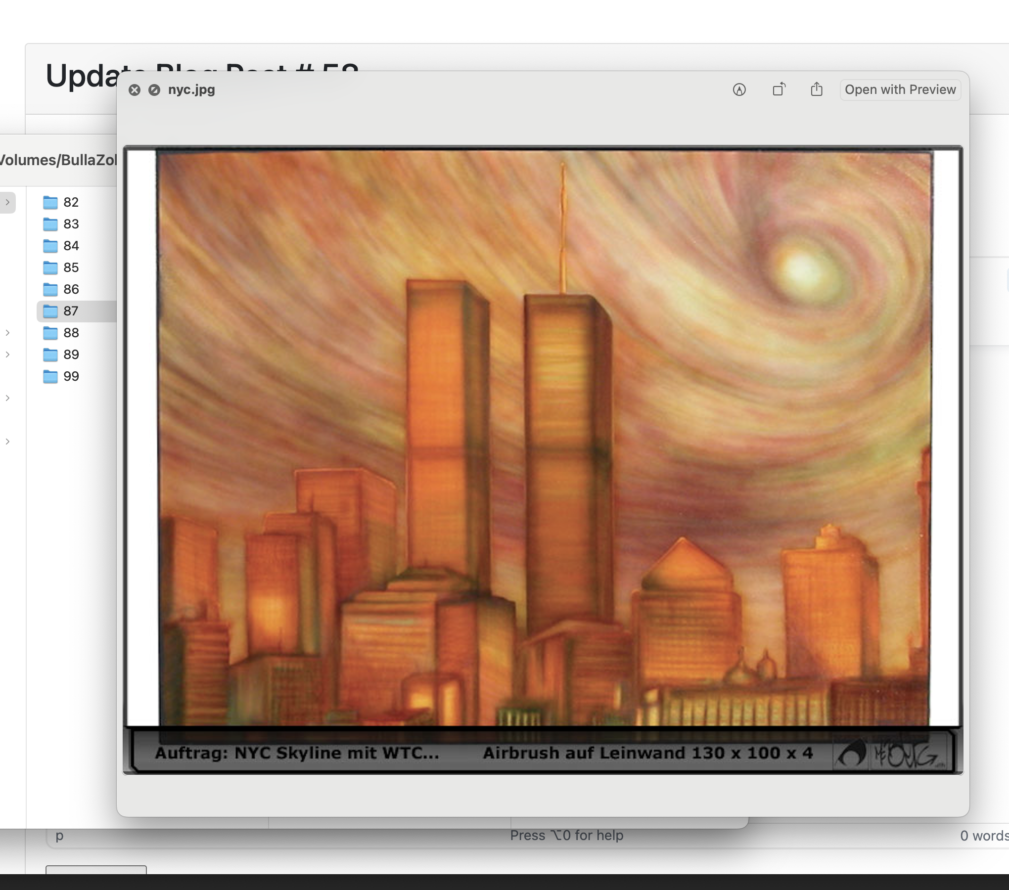Expand the chevron below folder 99

point(7,398)
